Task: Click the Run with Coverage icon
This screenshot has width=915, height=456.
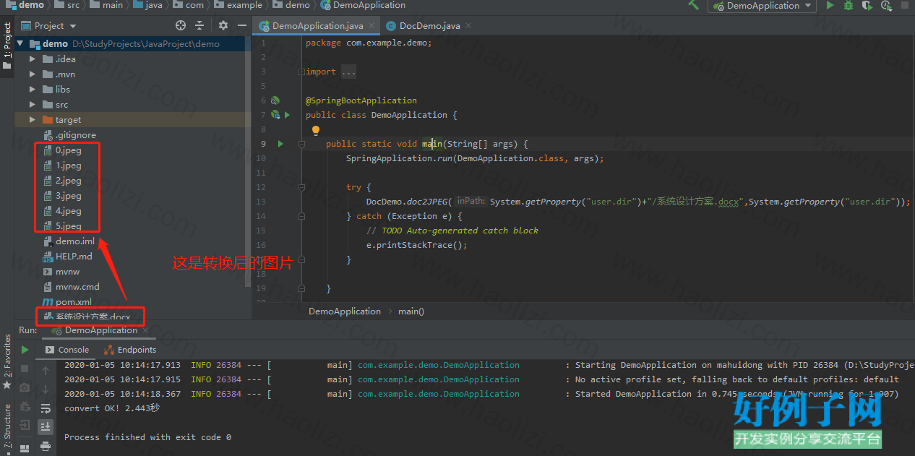Action: click(x=867, y=6)
